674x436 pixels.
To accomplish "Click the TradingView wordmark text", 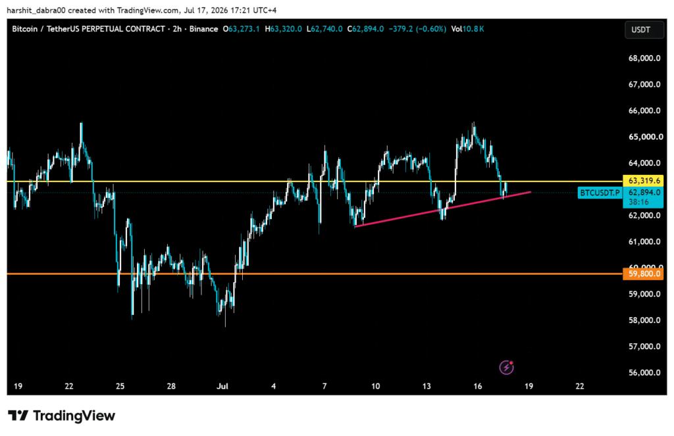I will pyautogui.click(x=74, y=416).
